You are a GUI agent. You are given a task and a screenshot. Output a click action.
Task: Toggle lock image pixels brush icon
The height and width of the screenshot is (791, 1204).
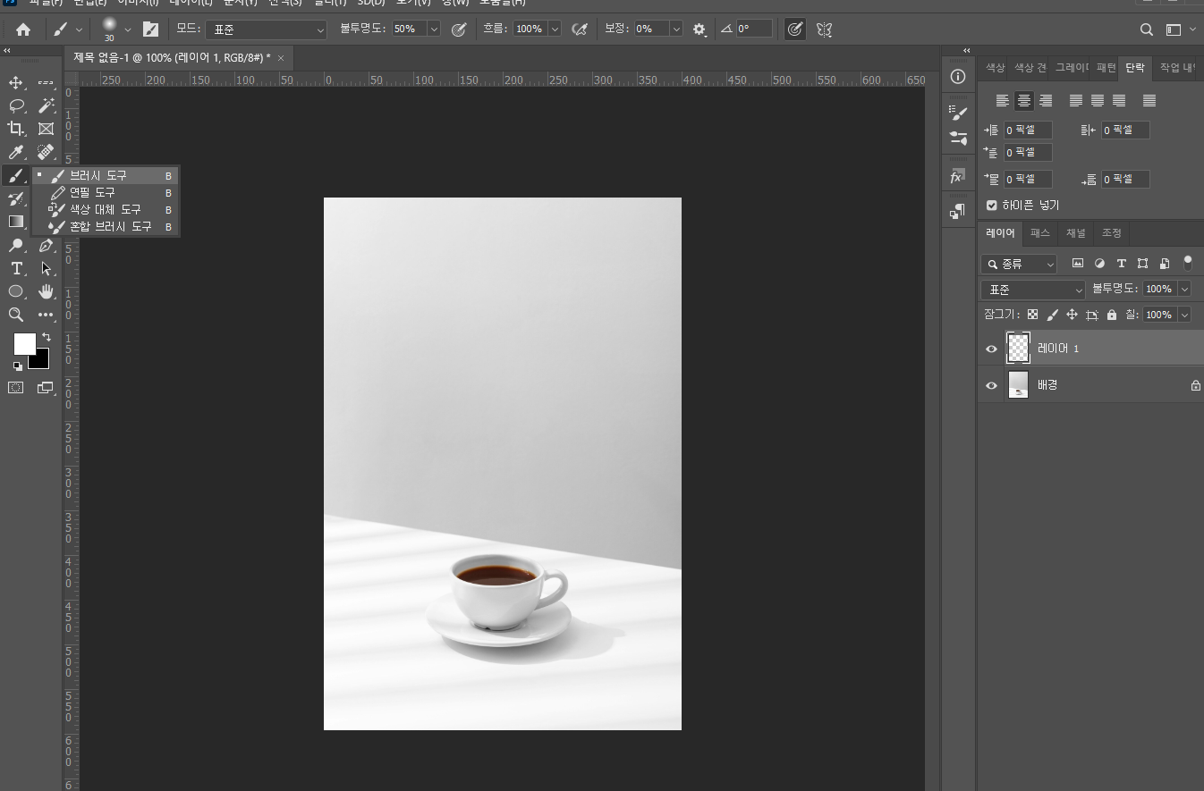pyautogui.click(x=1052, y=315)
